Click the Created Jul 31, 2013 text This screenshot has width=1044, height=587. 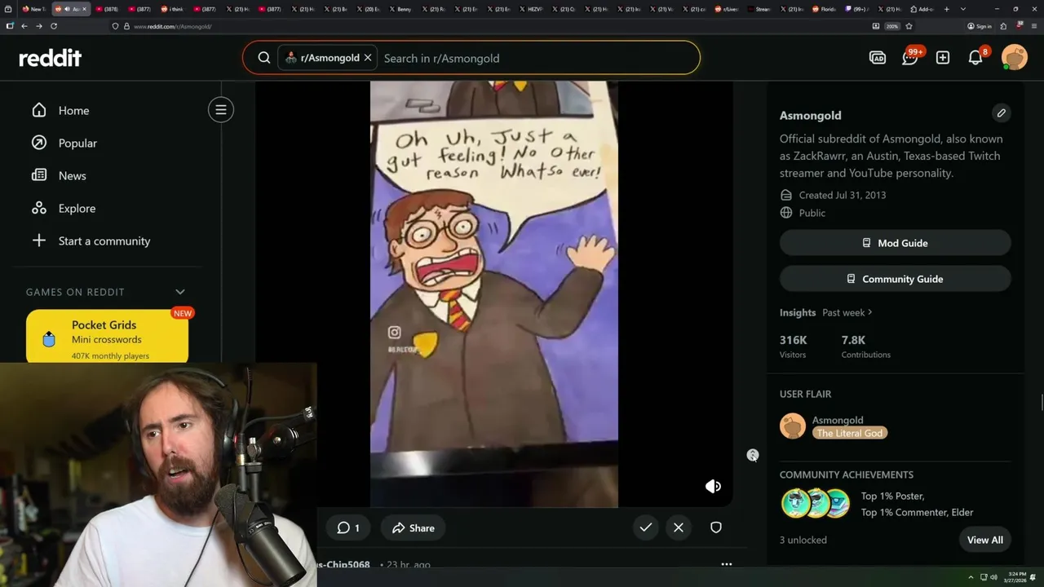[x=843, y=195]
